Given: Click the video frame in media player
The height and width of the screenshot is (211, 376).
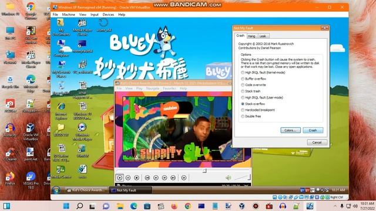Looking at the screenshot, I should click(183, 129).
